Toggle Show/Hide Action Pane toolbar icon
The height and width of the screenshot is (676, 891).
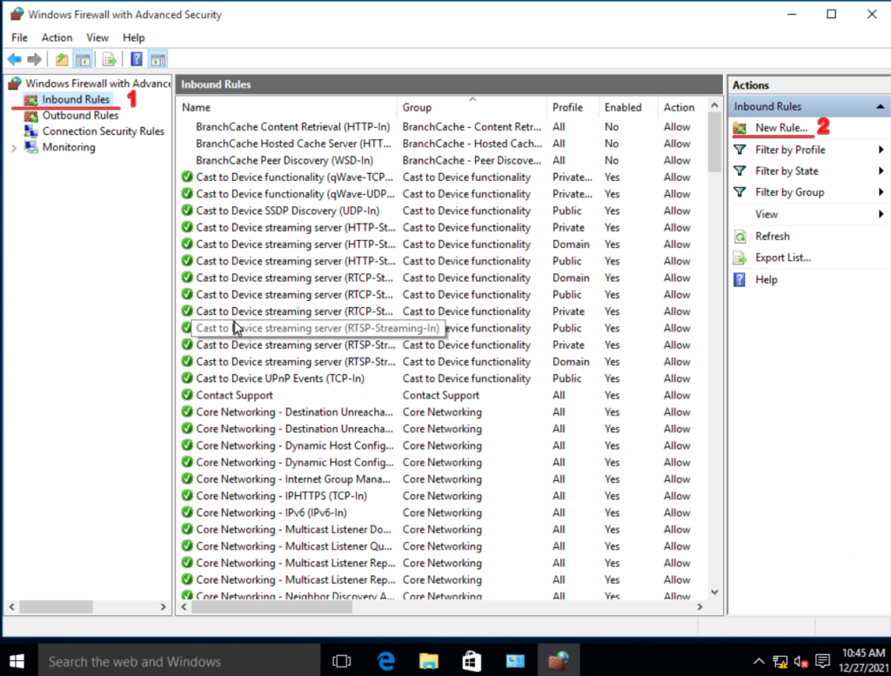(x=158, y=59)
